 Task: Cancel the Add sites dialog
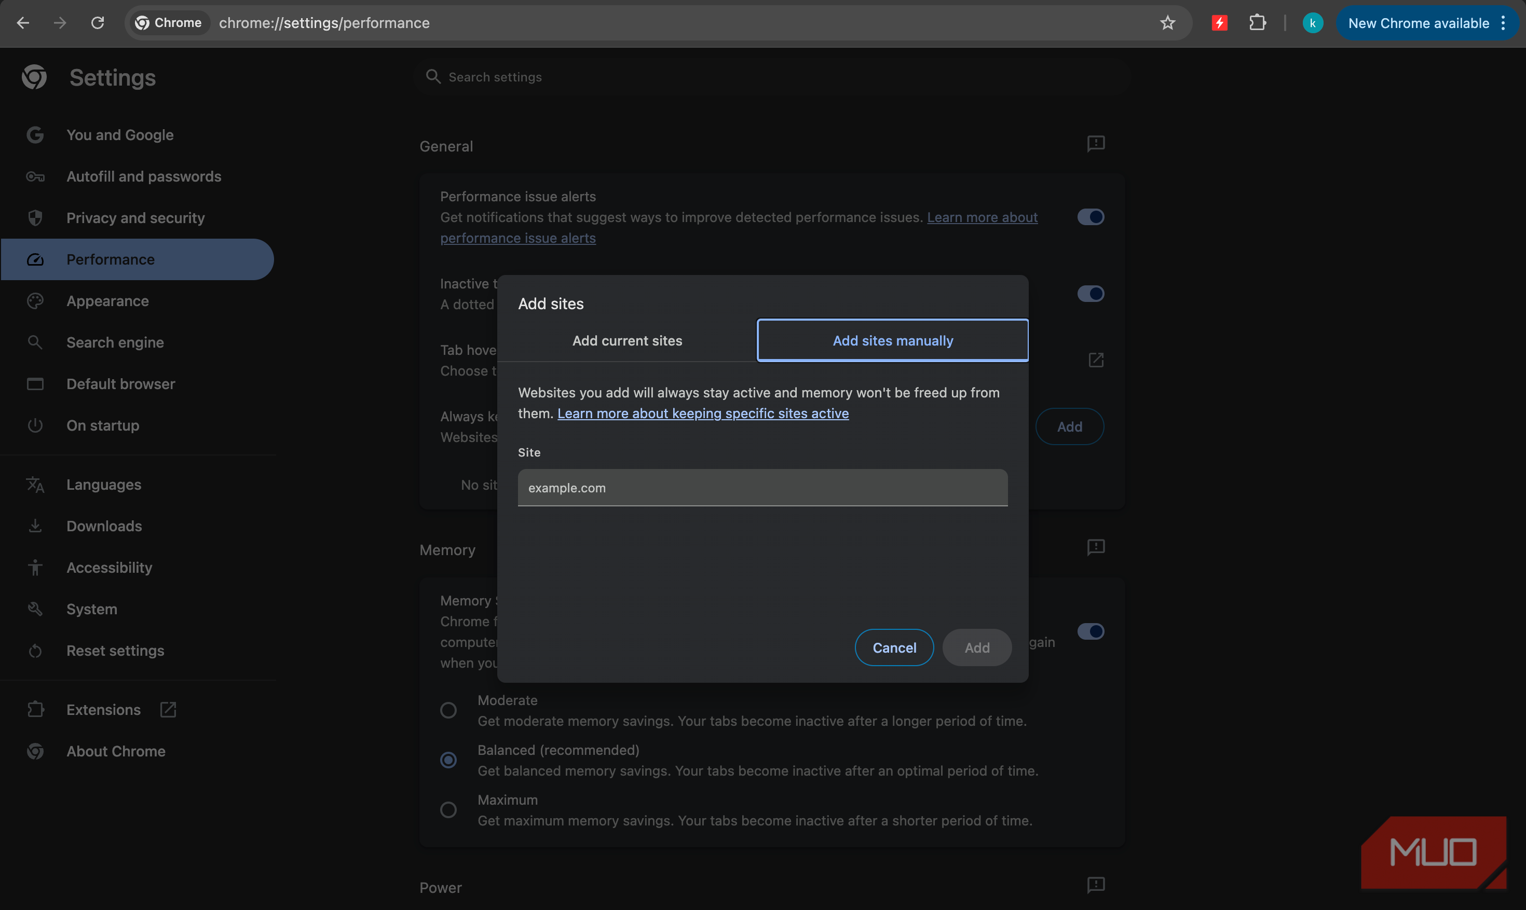click(894, 647)
